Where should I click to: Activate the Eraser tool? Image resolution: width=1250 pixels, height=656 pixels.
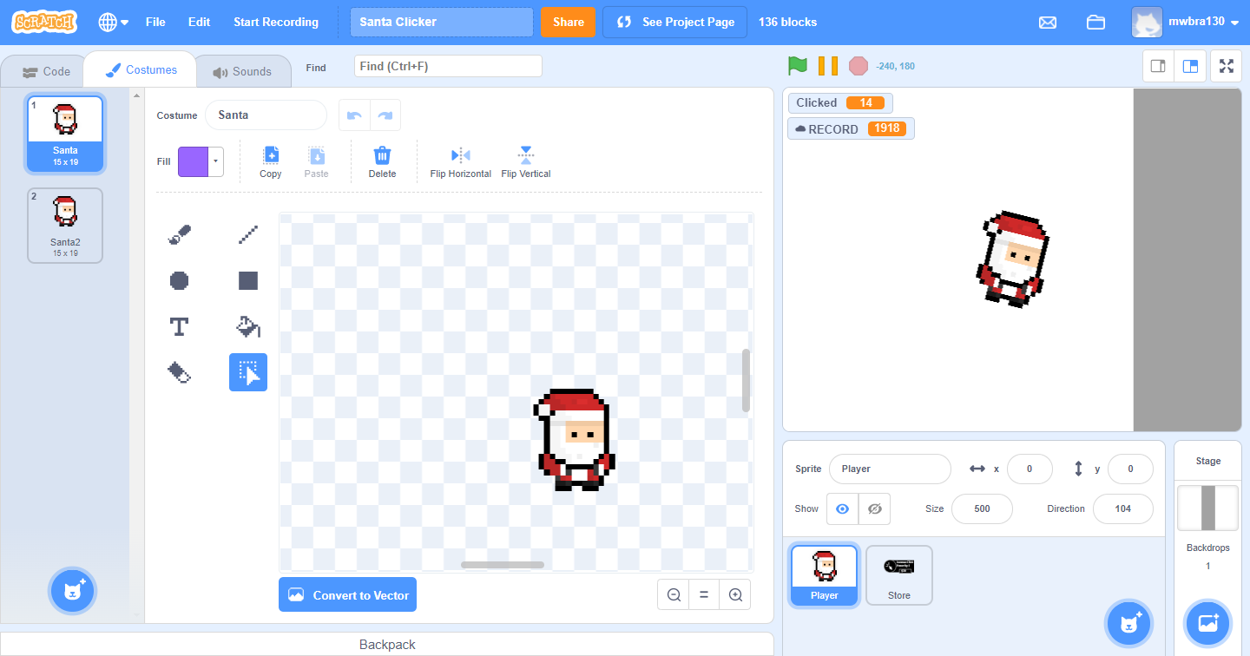pos(179,372)
